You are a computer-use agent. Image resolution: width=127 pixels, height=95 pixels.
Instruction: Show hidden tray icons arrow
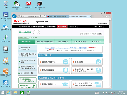[x=101, y=93]
